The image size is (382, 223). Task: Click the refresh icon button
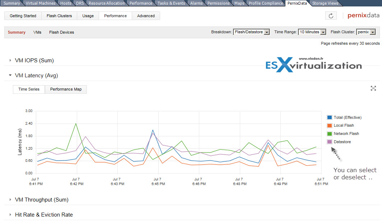click(331, 16)
